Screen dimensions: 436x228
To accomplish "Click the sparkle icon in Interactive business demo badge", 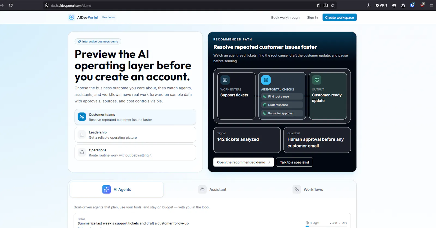I will 79,42.
